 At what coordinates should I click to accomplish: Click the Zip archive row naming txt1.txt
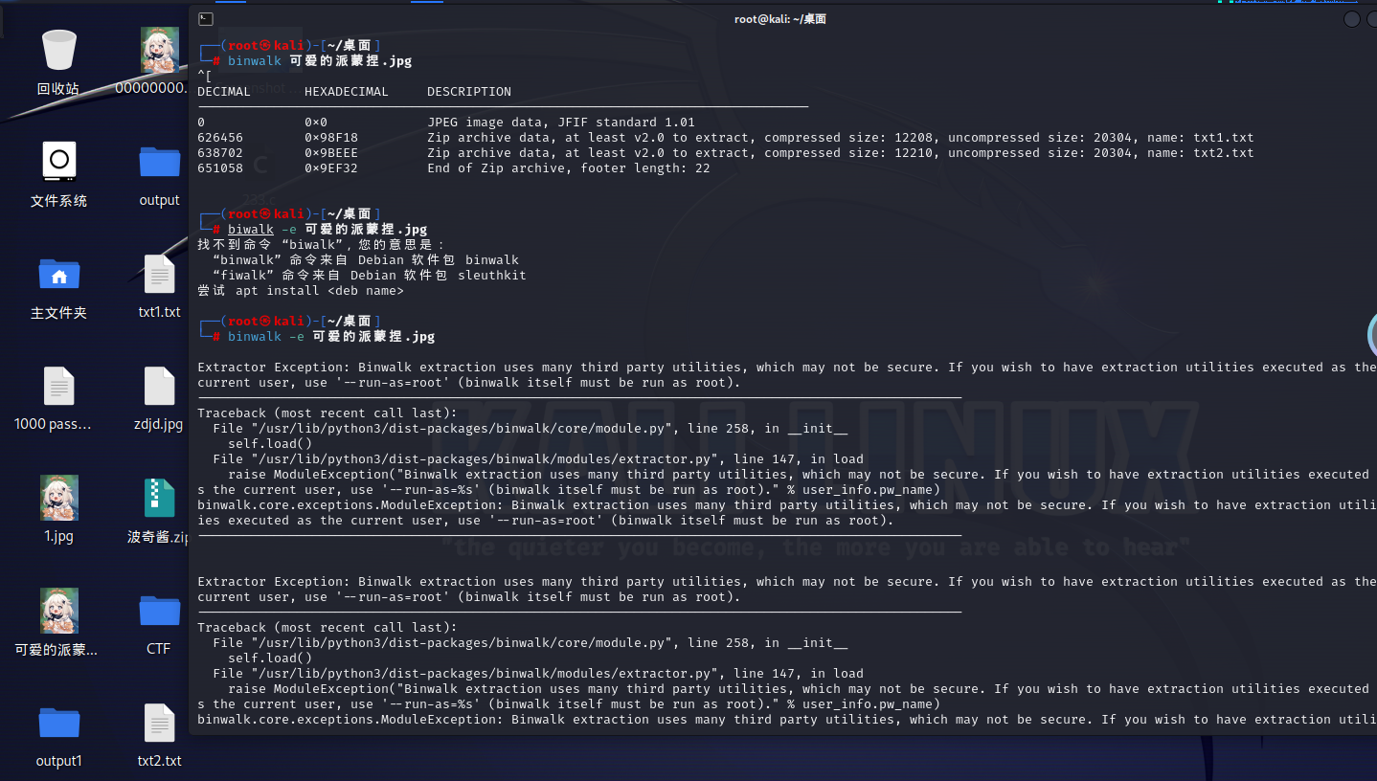click(726, 138)
